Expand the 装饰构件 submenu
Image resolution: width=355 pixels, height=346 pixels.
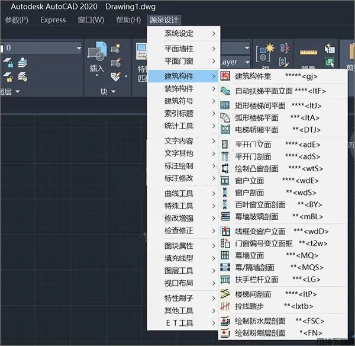point(182,88)
